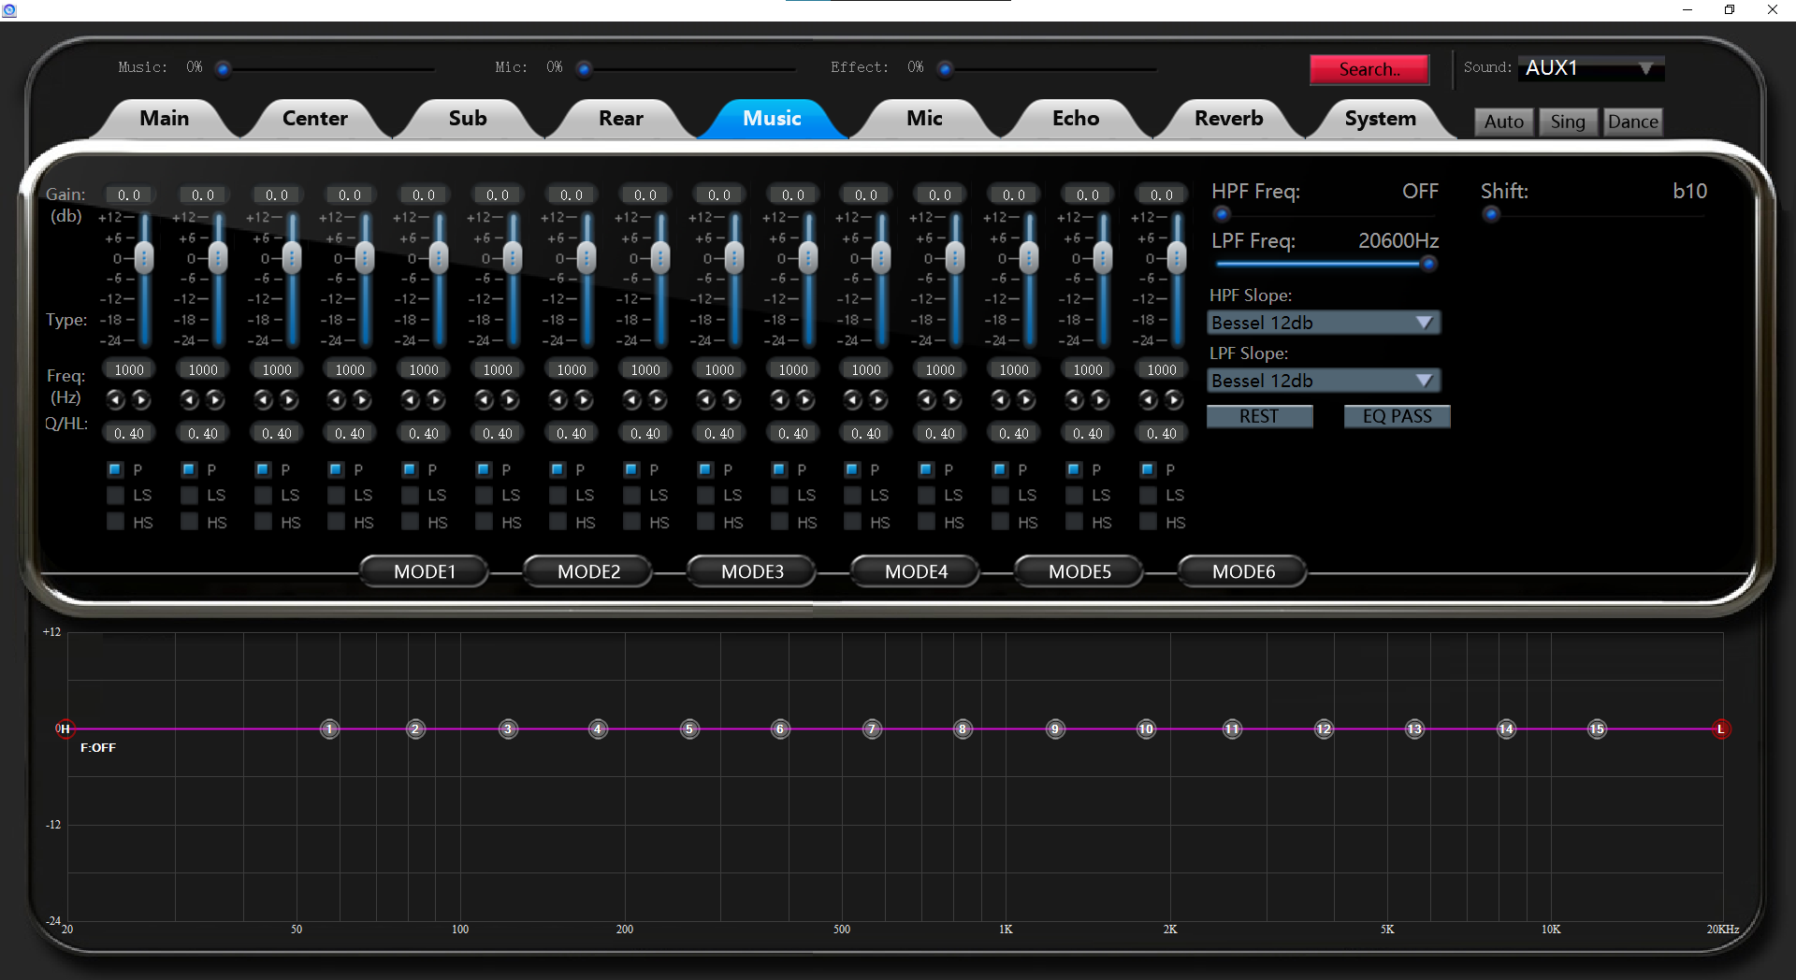Increase frequency of first EQ band
The width and height of the screenshot is (1796, 980).
(141, 400)
